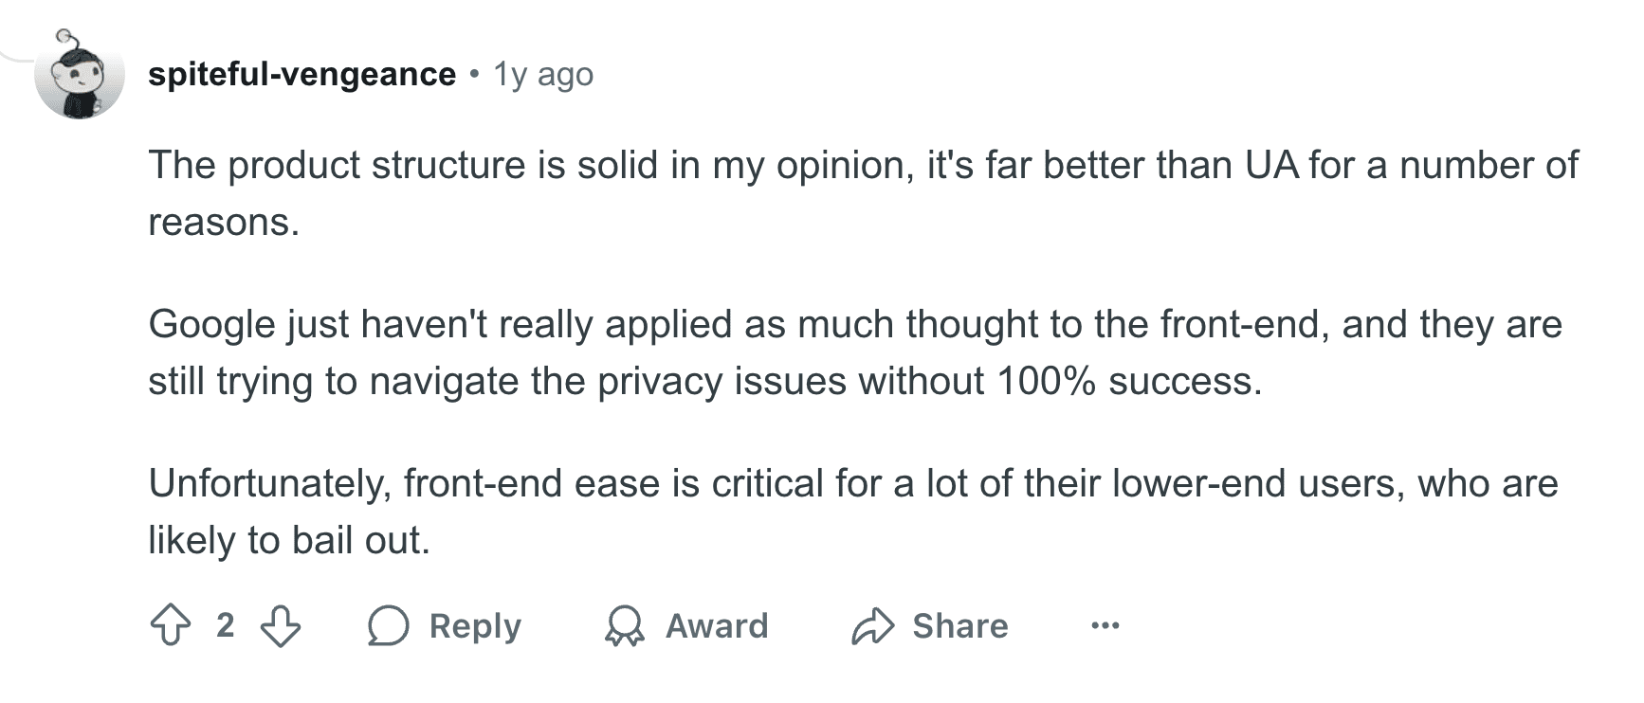Open the three-dot more options menu
This screenshot has height=703, width=1644.
(1105, 626)
